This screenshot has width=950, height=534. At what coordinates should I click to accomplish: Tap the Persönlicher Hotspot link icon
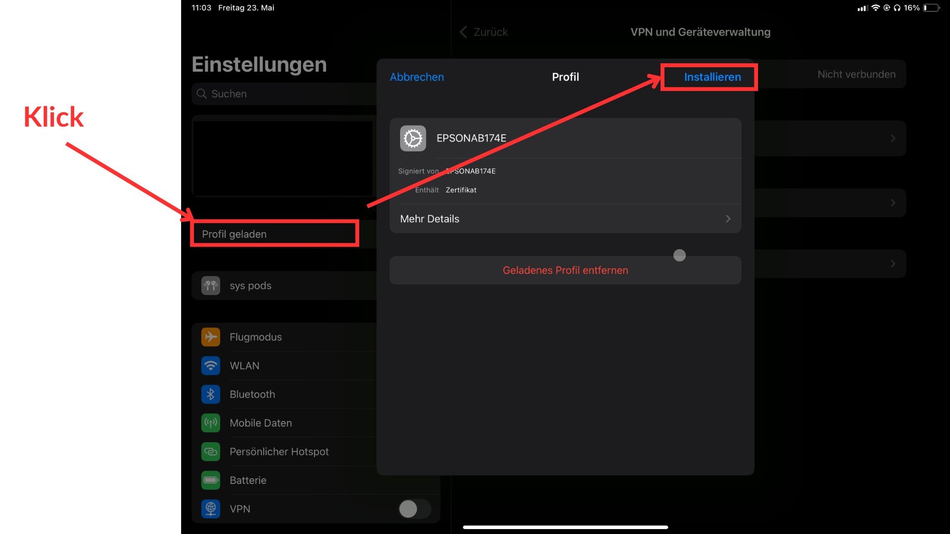point(210,451)
